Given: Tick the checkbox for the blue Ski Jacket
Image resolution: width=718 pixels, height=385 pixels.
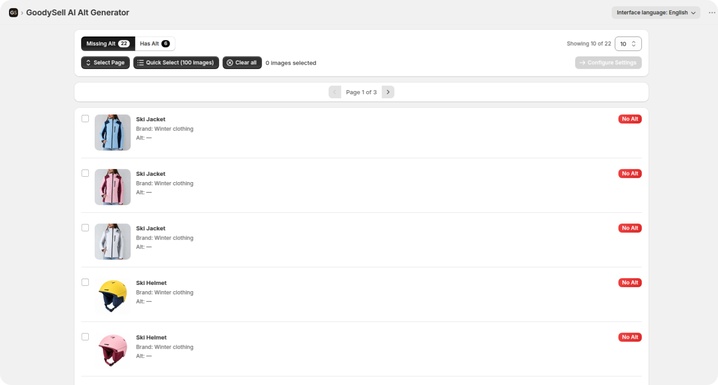Looking at the screenshot, I should click(85, 119).
